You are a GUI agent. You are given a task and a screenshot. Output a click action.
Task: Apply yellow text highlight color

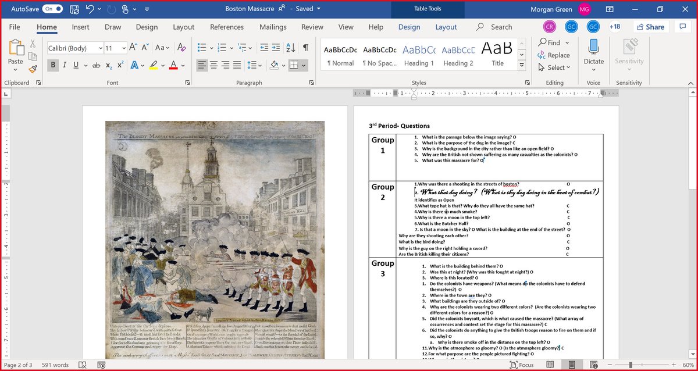tap(153, 65)
